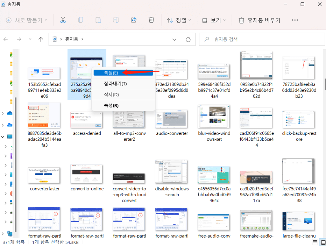
Task: Click the navigation pane scrollbar
Action: pyautogui.click(x=15, y=164)
